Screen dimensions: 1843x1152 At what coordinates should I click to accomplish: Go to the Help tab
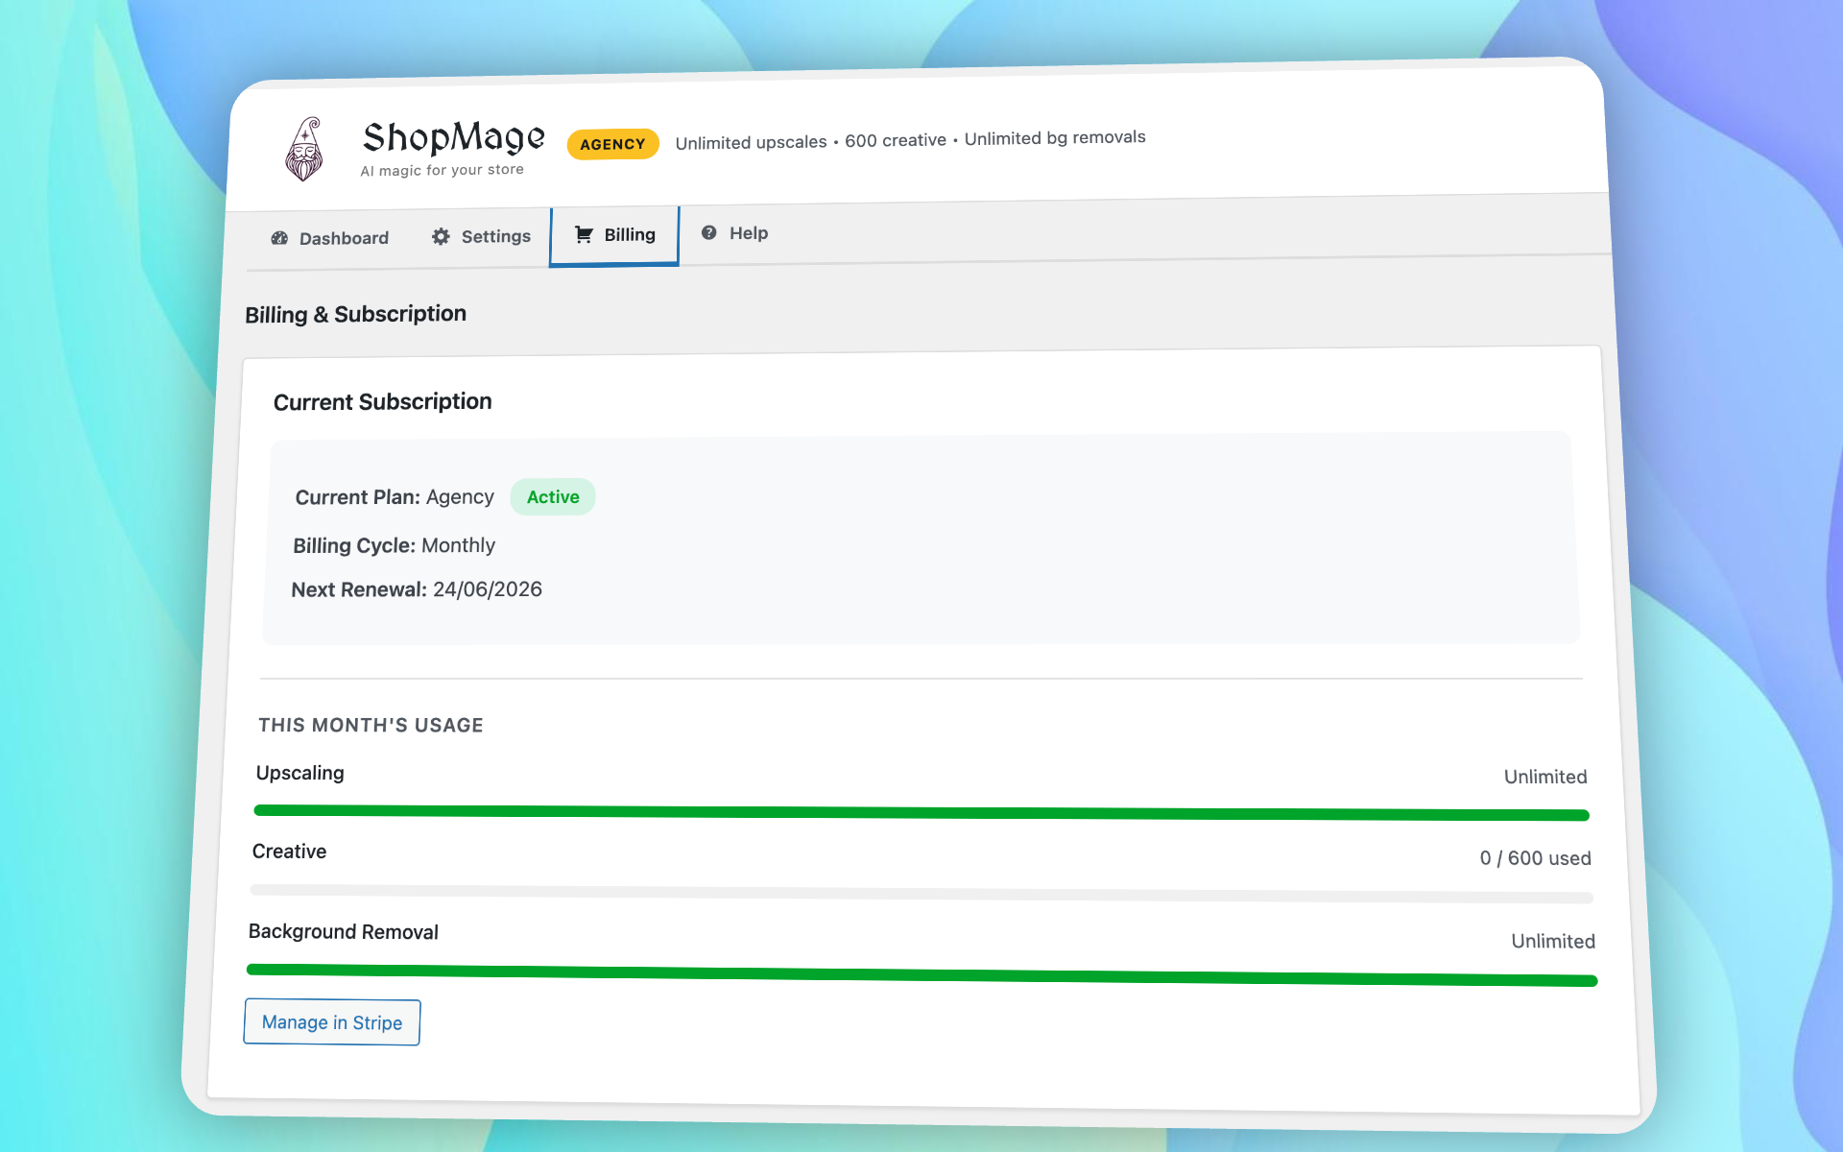coord(734,233)
